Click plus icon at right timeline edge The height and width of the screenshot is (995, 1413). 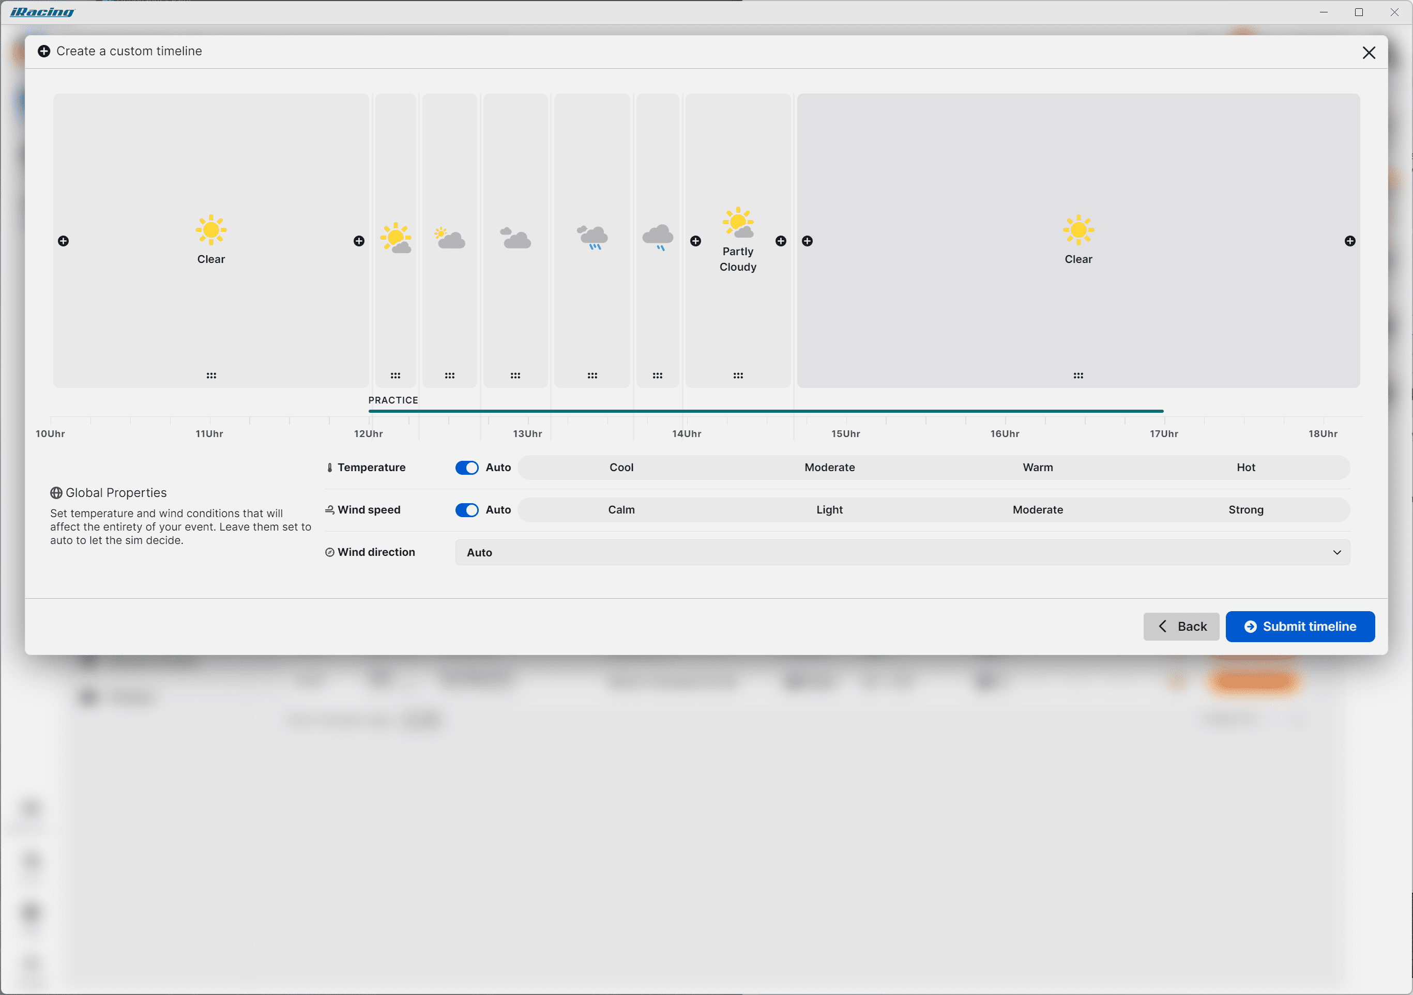point(1349,241)
